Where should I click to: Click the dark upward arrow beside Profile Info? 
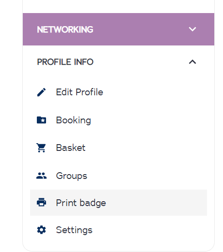click(x=192, y=62)
